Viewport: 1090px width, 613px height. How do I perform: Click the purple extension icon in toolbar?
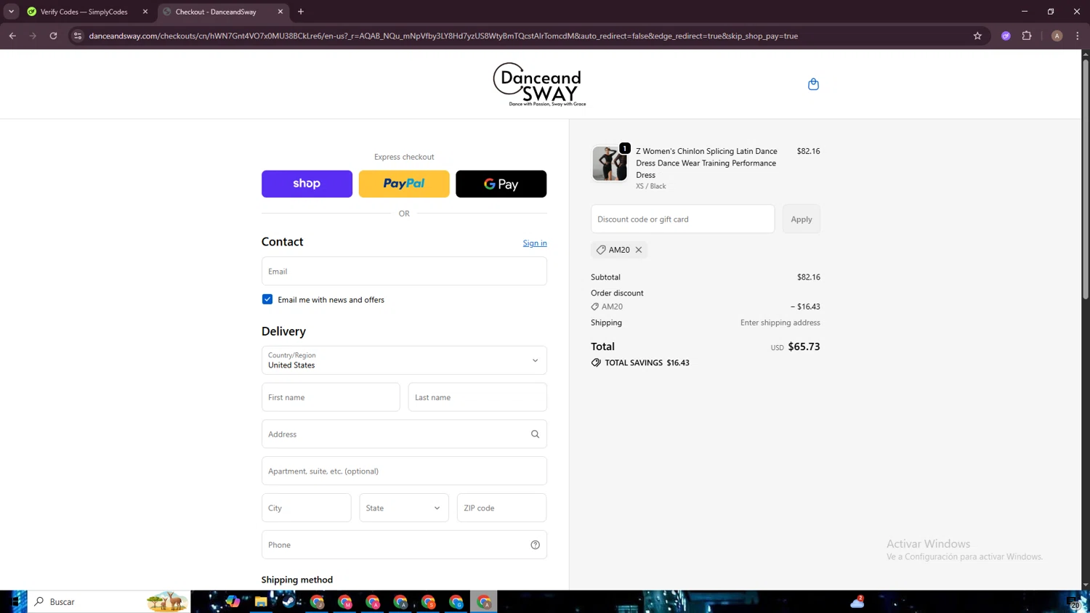pos(1006,36)
